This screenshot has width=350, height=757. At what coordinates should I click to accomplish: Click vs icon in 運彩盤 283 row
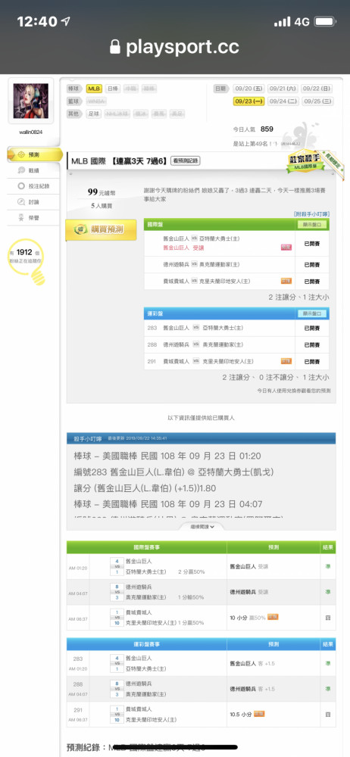(x=195, y=328)
